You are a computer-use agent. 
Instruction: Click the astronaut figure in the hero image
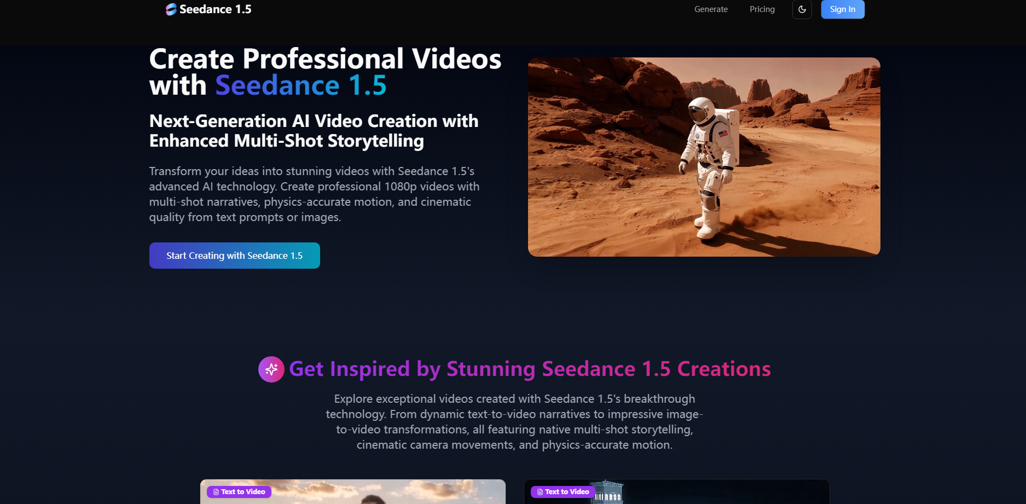[710, 164]
